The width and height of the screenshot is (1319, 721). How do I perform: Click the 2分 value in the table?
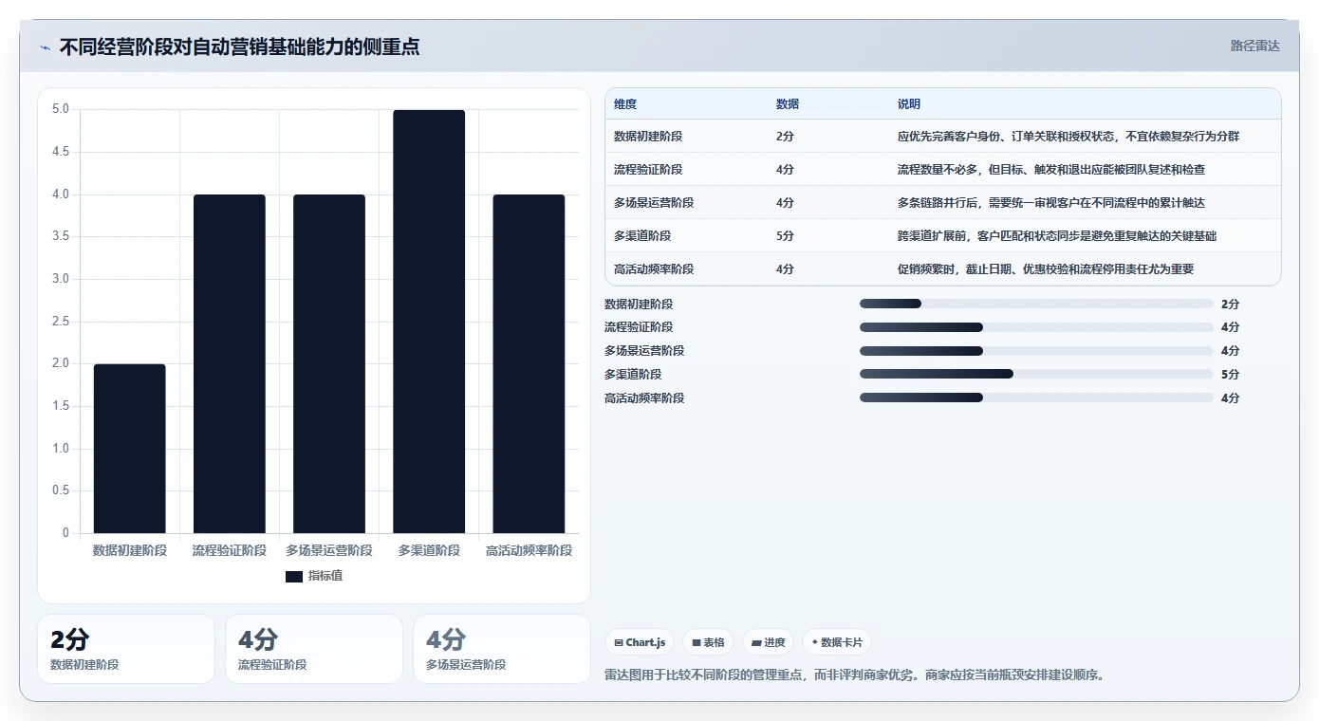pos(785,137)
